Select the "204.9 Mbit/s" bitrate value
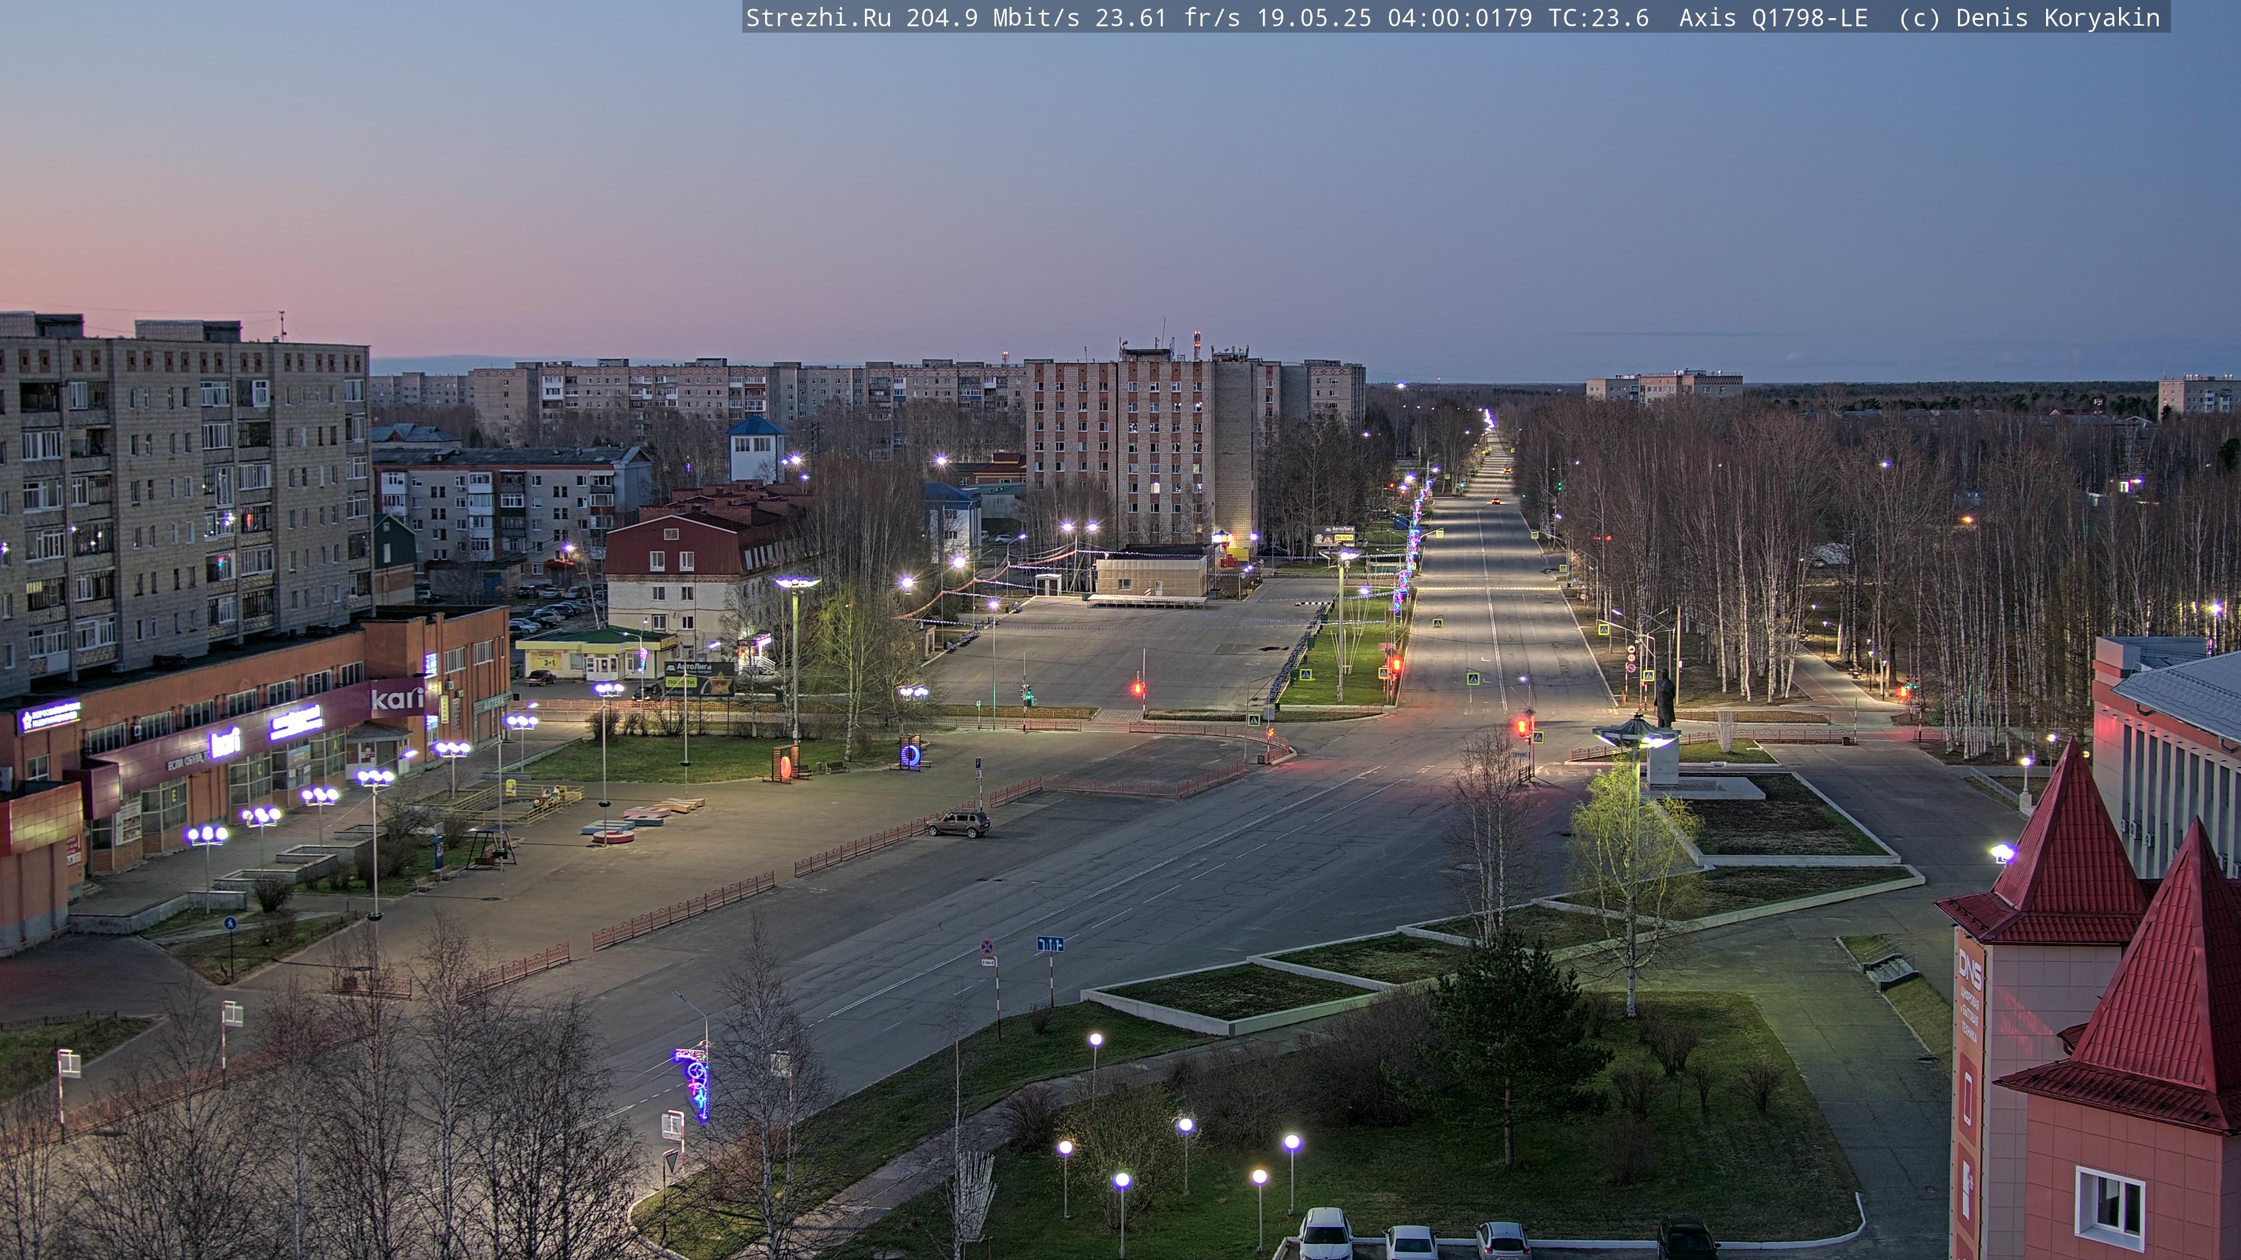2241x1260 pixels. coord(993,18)
